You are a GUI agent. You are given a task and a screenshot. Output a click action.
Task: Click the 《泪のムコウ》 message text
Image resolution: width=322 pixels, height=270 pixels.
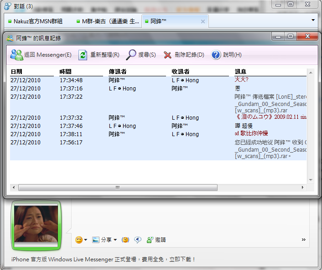coord(270,117)
